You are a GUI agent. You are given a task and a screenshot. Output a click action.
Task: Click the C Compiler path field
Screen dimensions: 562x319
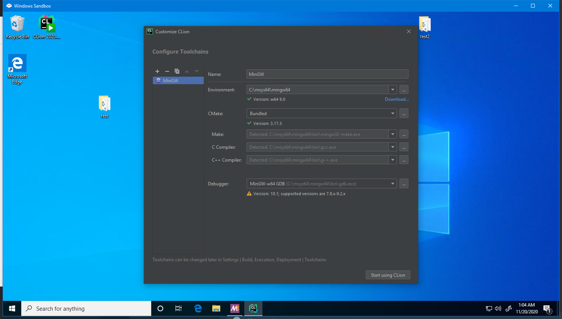pyautogui.click(x=318, y=147)
